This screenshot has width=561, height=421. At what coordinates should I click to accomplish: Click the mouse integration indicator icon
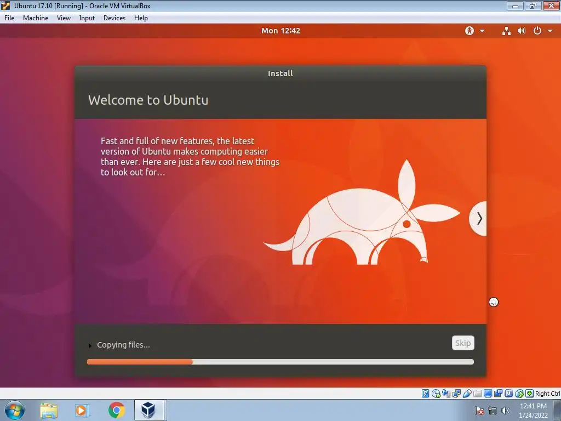pos(519,394)
